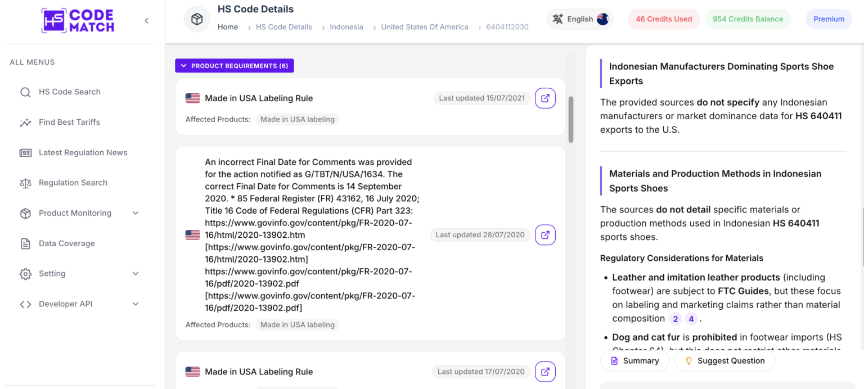Expand the Setting submenu

pyautogui.click(x=135, y=274)
